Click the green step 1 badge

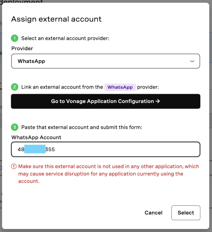tap(14, 38)
